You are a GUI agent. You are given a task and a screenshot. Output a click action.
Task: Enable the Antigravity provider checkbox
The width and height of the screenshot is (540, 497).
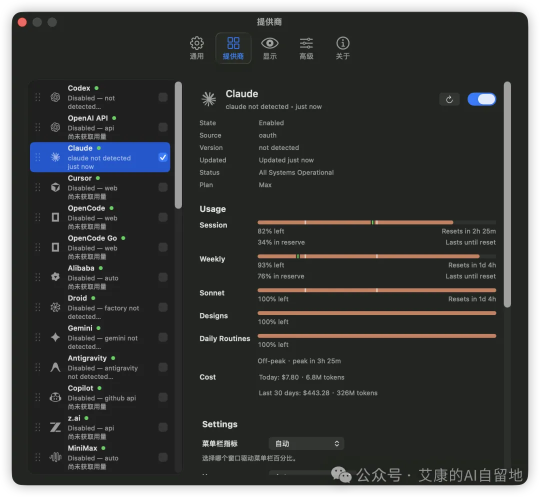coord(163,367)
